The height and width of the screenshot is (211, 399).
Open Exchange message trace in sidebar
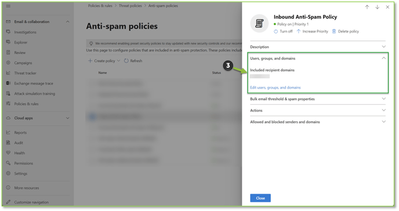(x=34, y=83)
